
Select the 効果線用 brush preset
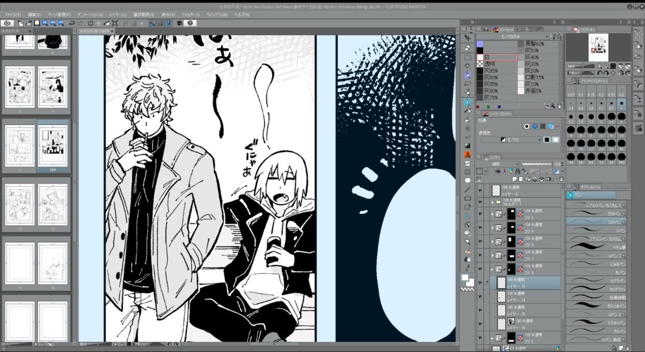(596, 297)
